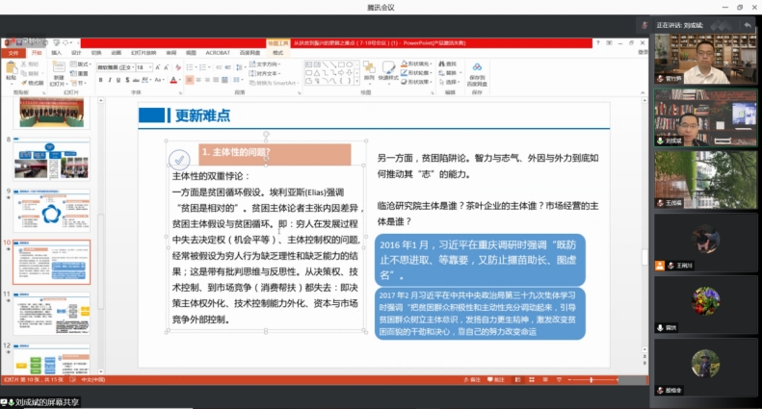Click the Quick Styles (快速样式) icon
This screenshot has width=762, height=409.
point(388,68)
